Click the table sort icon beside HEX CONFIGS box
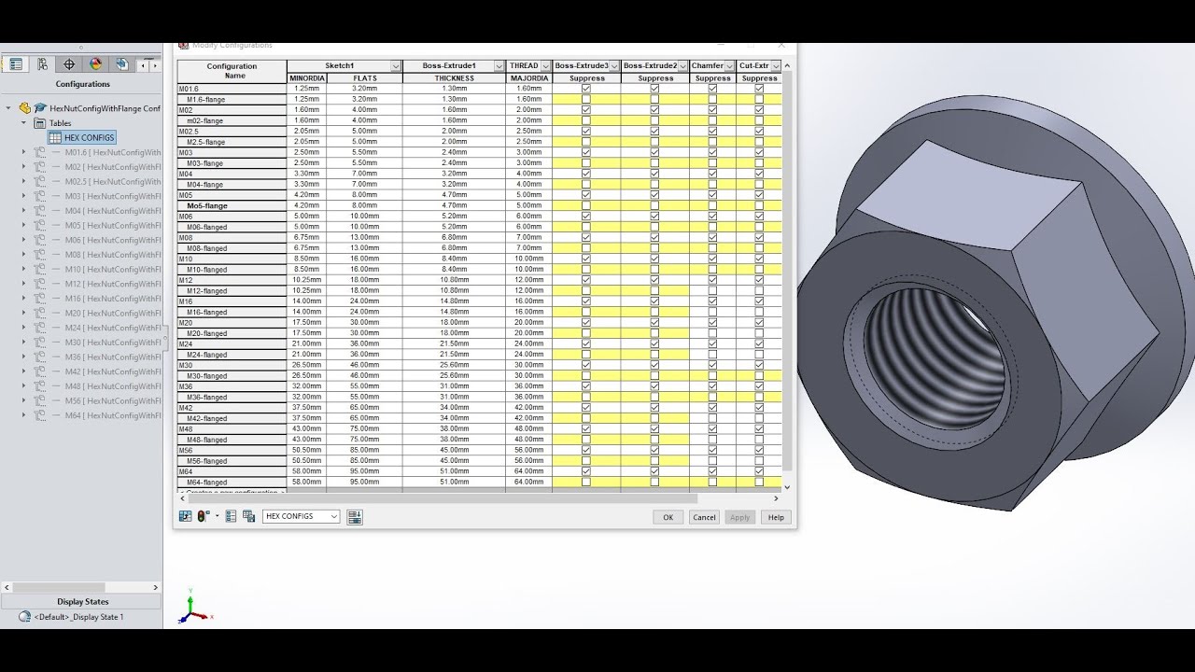 (x=355, y=517)
